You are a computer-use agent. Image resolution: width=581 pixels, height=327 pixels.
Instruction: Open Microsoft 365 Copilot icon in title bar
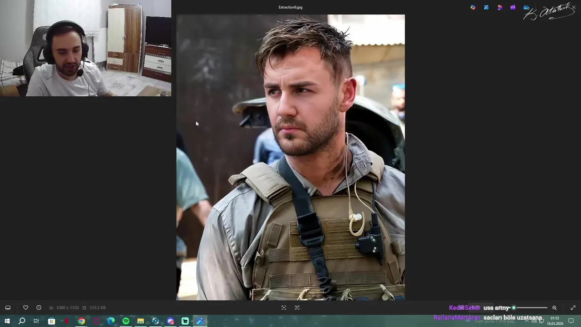[x=473, y=7]
